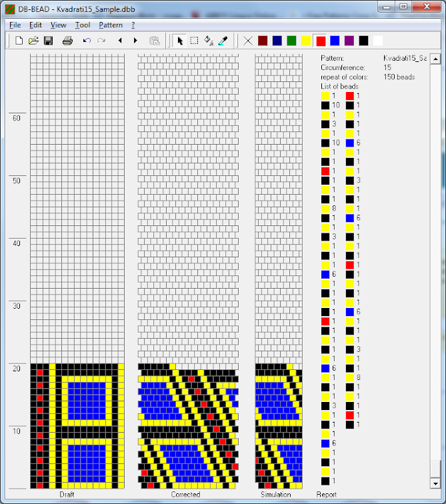Viewport: 446px width, 504px height.
Task: Pick the red toolbar color swatch
Action: [321, 41]
